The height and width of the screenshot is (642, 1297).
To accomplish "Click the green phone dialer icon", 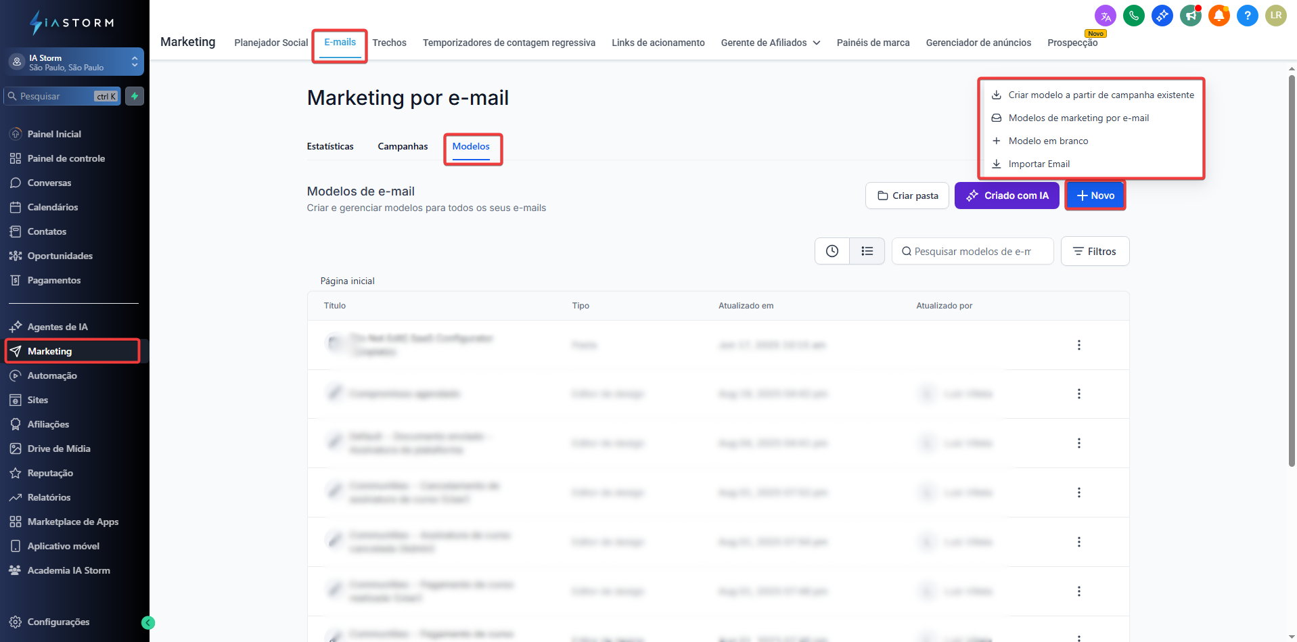I will pyautogui.click(x=1133, y=16).
